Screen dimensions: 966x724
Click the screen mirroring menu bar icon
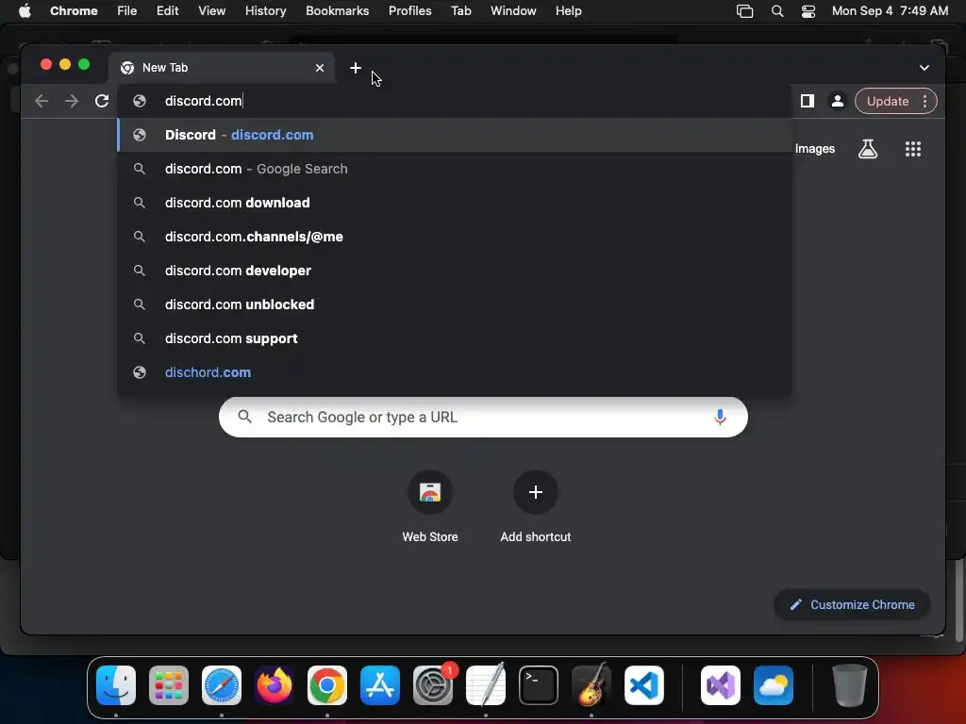pyautogui.click(x=745, y=11)
